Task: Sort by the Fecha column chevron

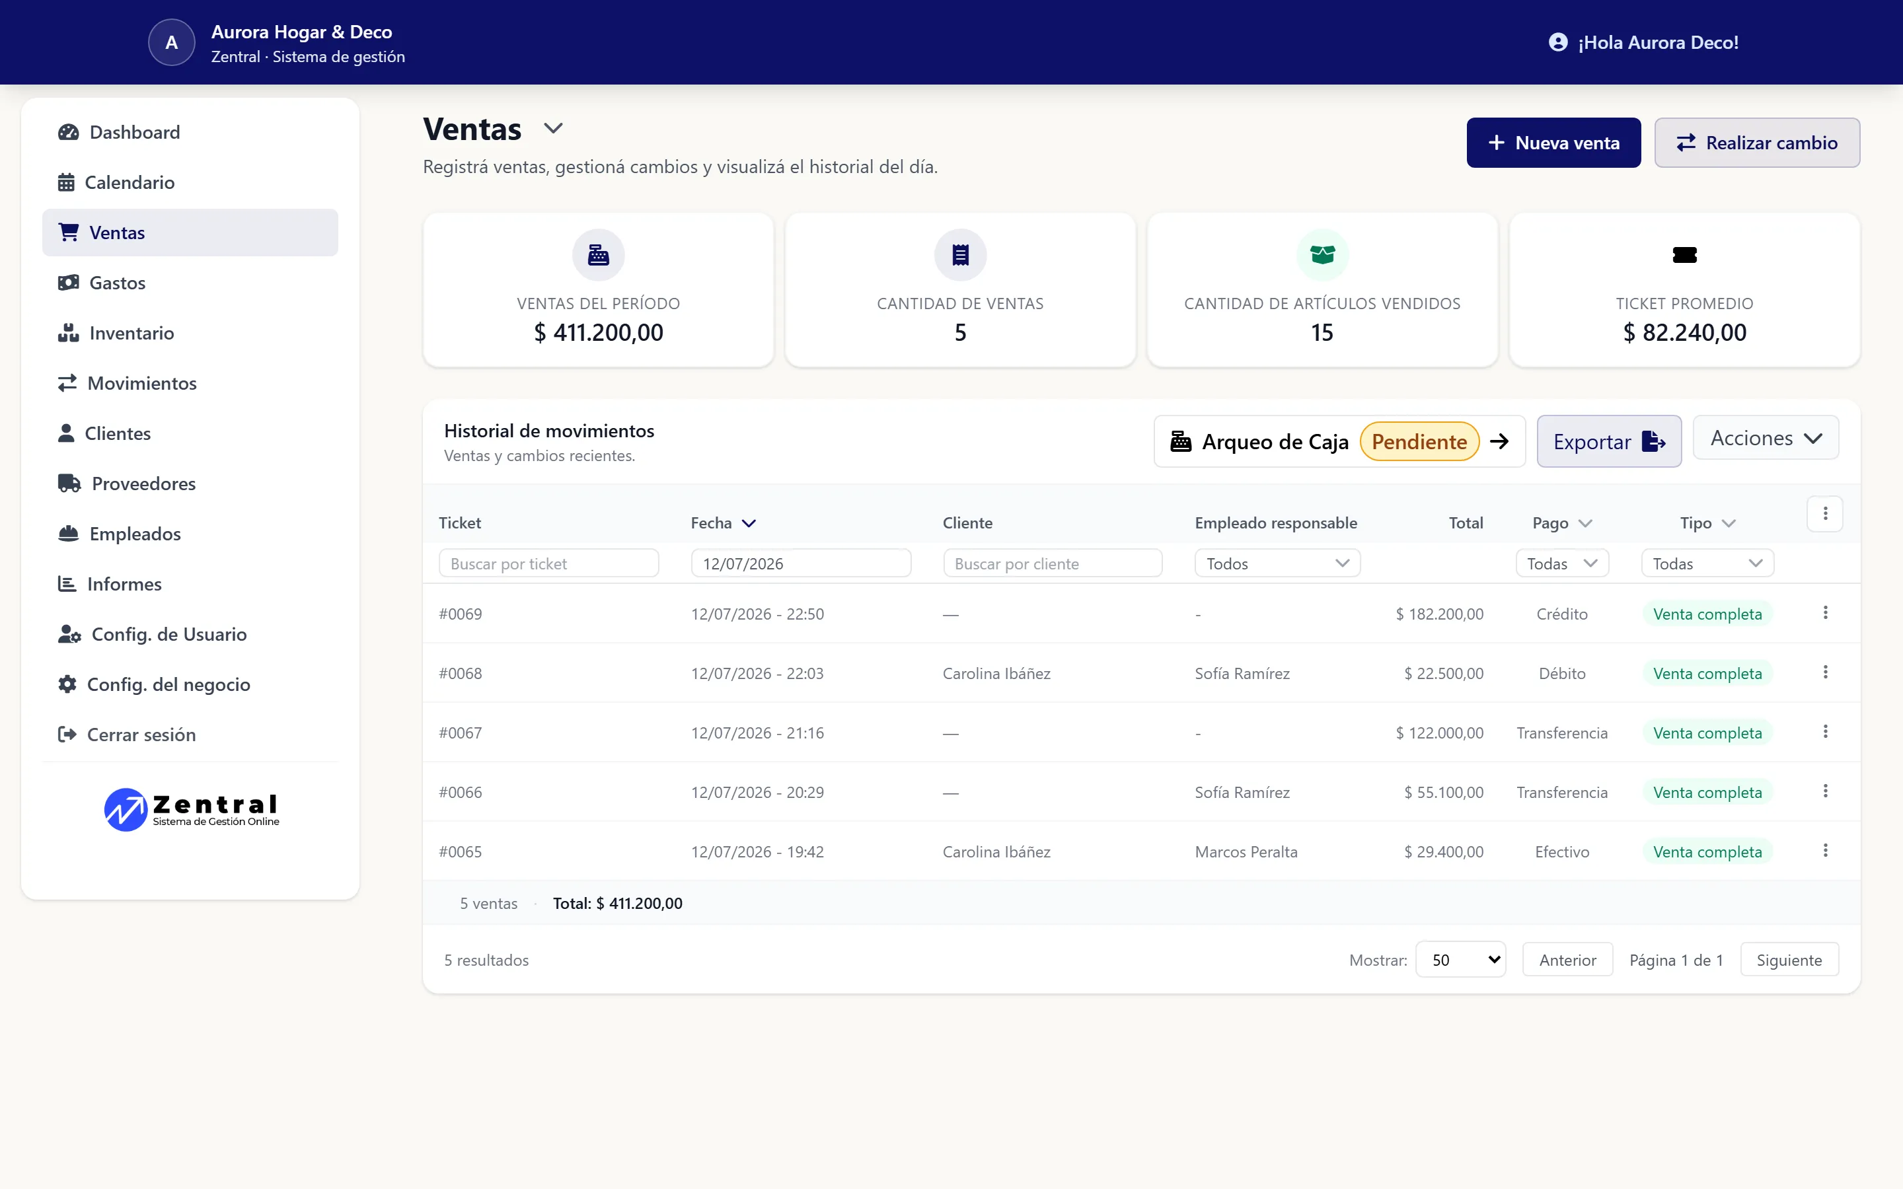Action: coord(749,523)
